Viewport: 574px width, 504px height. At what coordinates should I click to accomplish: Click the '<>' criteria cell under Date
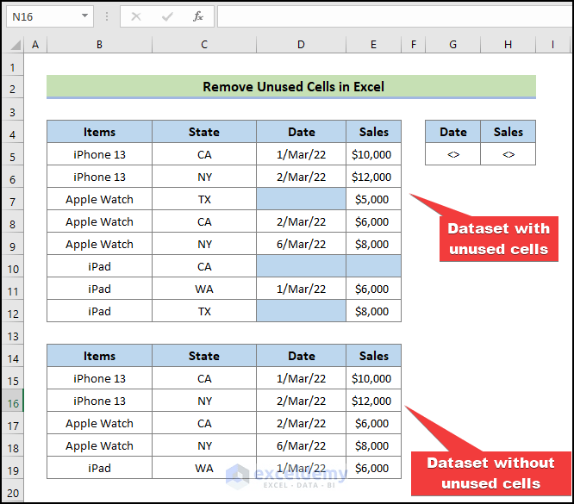point(452,154)
